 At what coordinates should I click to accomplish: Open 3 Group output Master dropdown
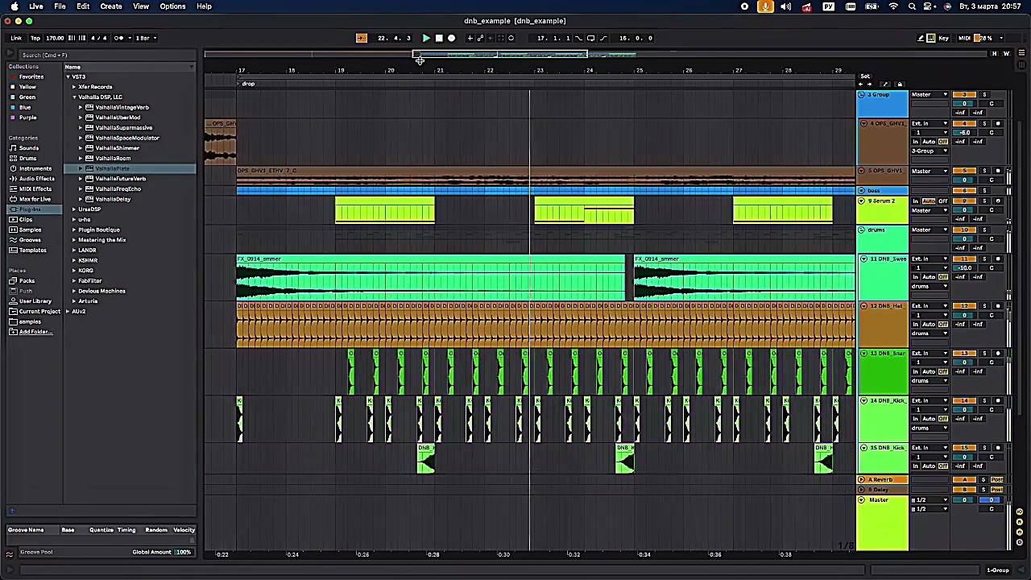[930, 95]
